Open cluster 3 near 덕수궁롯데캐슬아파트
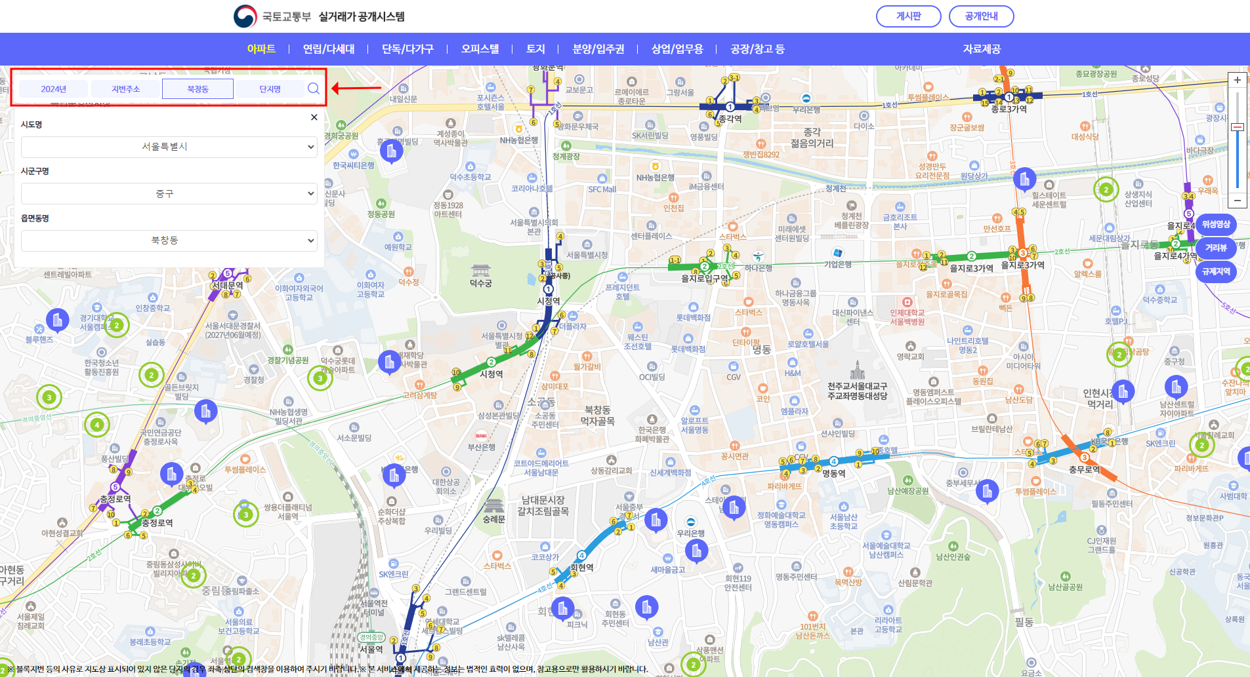The width and height of the screenshot is (1250, 677). click(x=320, y=378)
